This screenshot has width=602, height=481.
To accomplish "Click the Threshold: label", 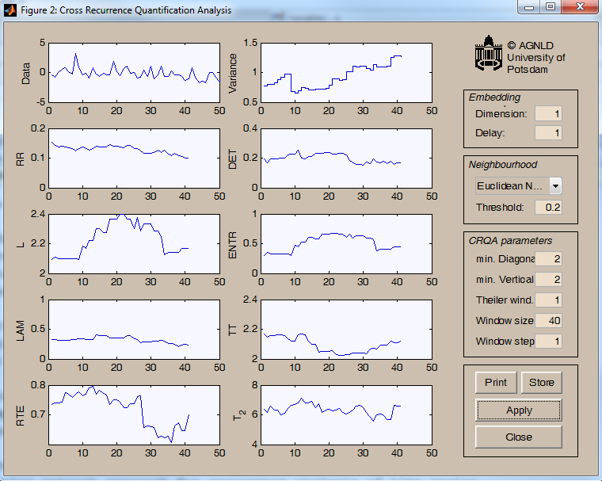I will click(500, 208).
